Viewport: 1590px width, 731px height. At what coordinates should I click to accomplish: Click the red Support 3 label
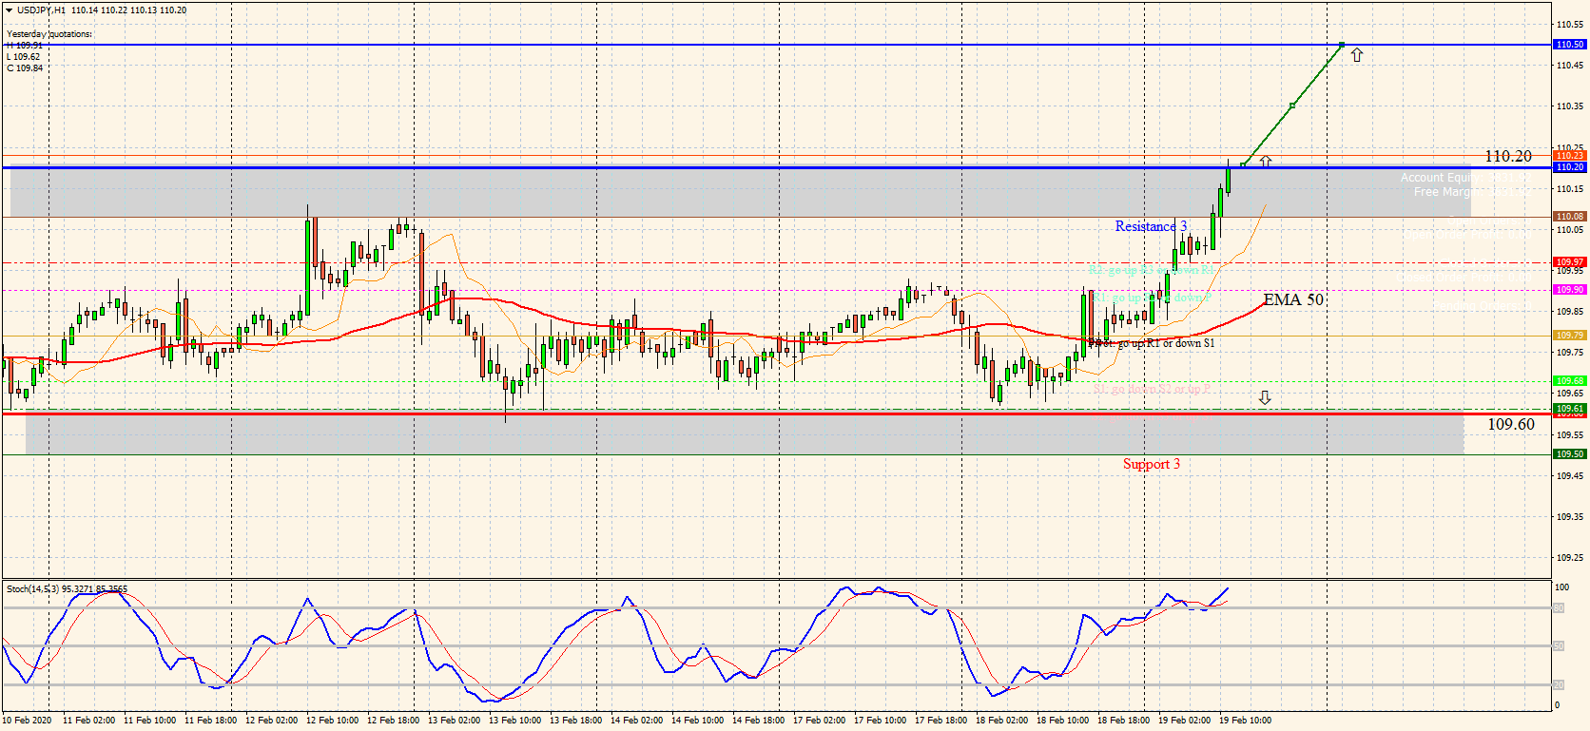pyautogui.click(x=1151, y=464)
